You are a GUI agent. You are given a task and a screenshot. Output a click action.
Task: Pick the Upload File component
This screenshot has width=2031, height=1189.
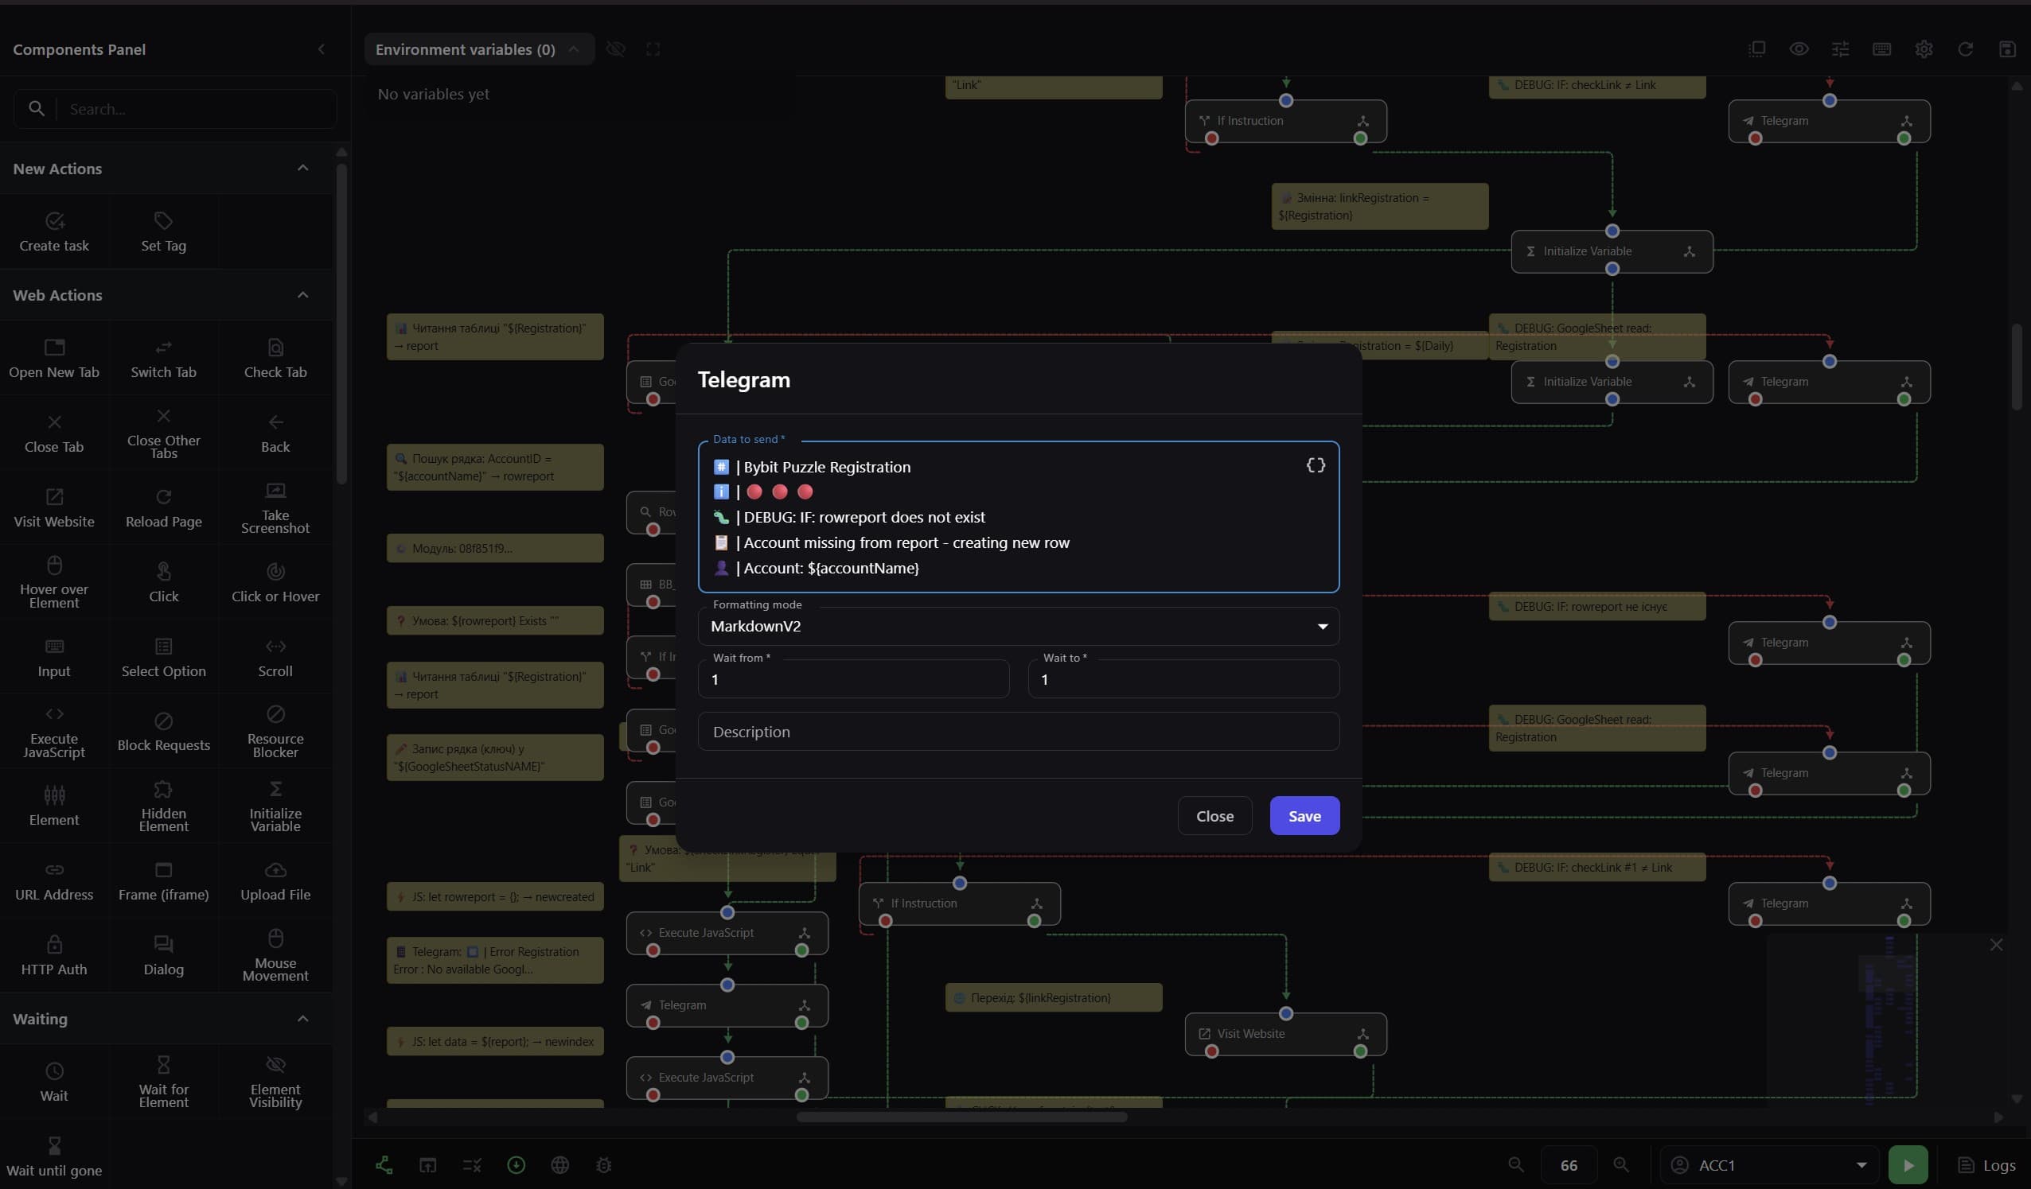[x=275, y=881]
